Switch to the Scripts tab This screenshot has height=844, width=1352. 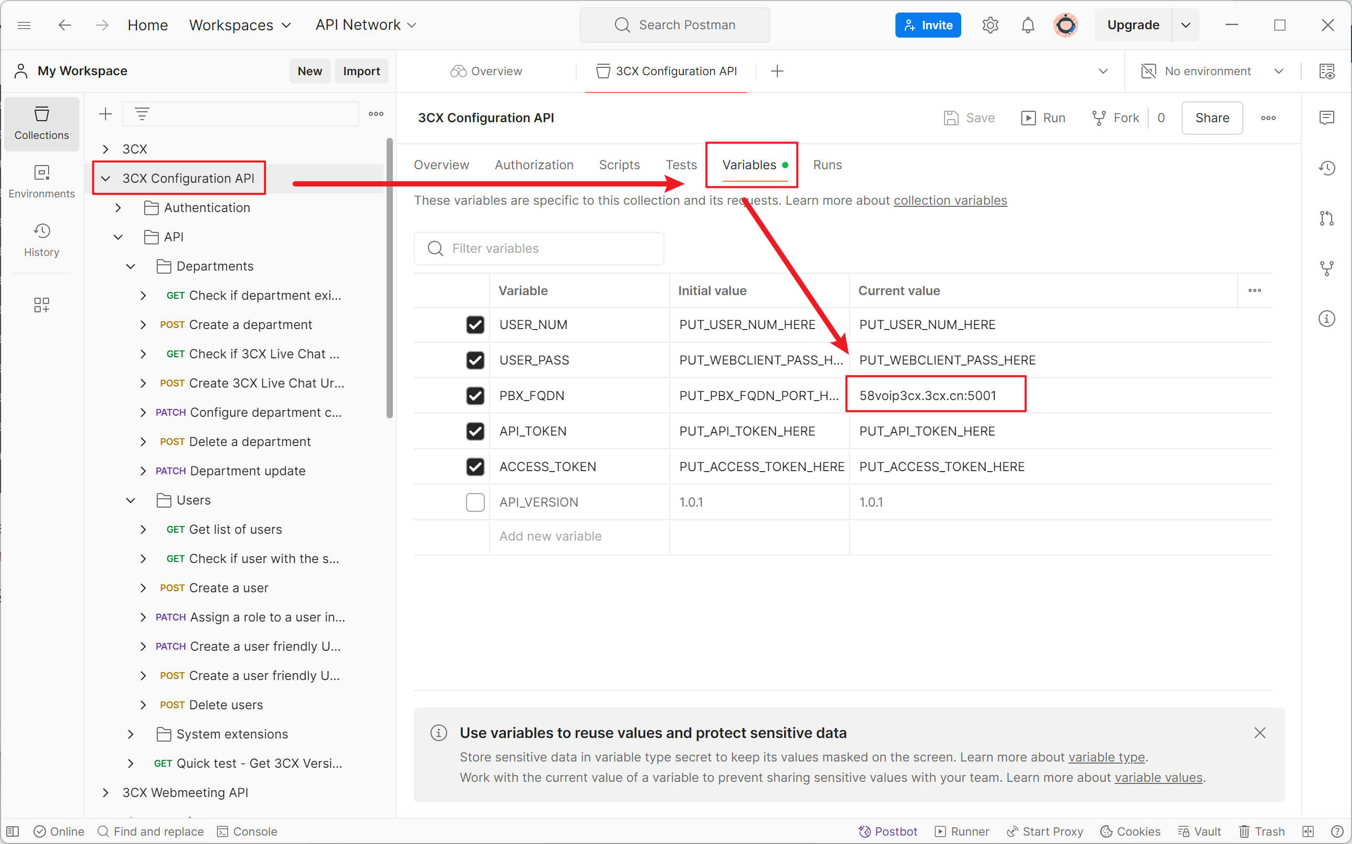pos(619,165)
